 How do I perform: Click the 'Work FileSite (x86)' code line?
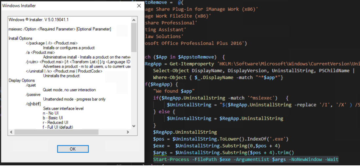pos(178,16)
